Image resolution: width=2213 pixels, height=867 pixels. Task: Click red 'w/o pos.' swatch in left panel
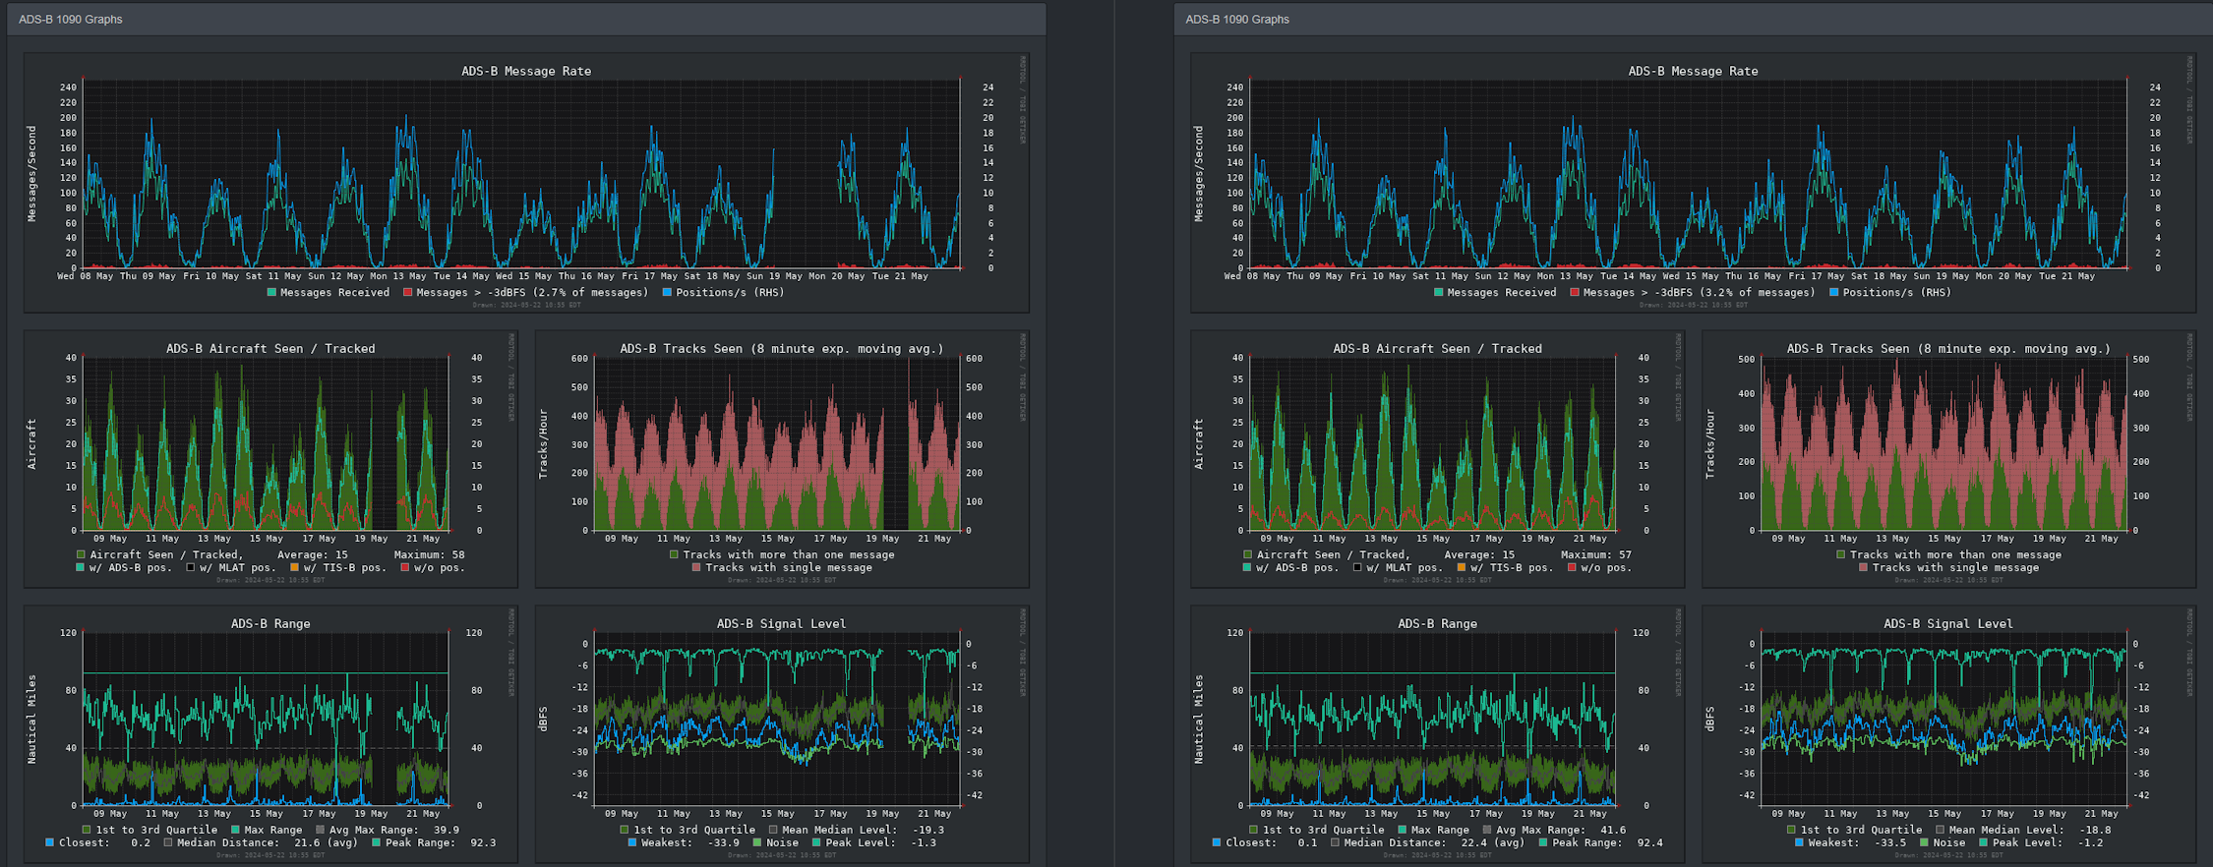click(x=405, y=567)
